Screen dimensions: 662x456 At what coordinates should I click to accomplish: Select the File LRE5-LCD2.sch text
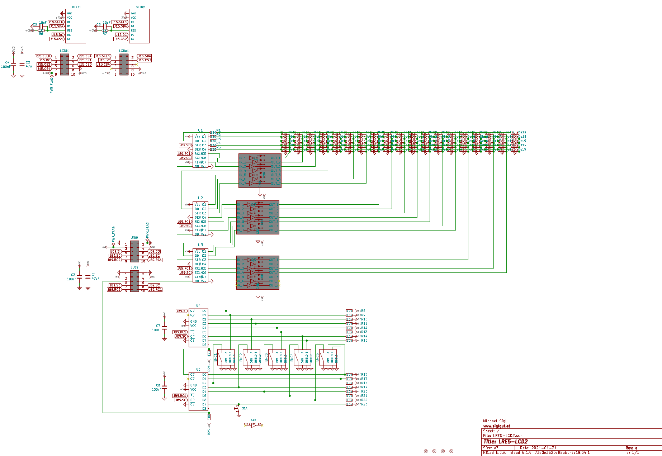502,436
